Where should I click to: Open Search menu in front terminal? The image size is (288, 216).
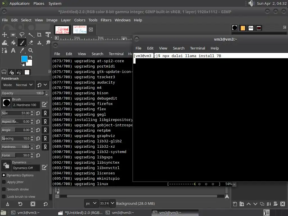[179, 48]
